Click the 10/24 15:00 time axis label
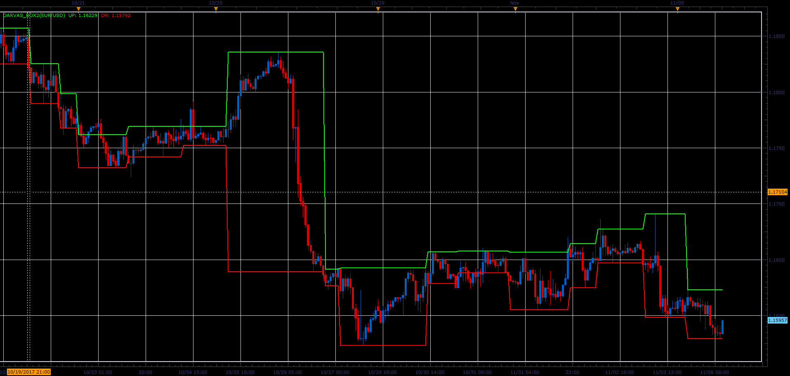790x376 pixels. tap(193, 372)
